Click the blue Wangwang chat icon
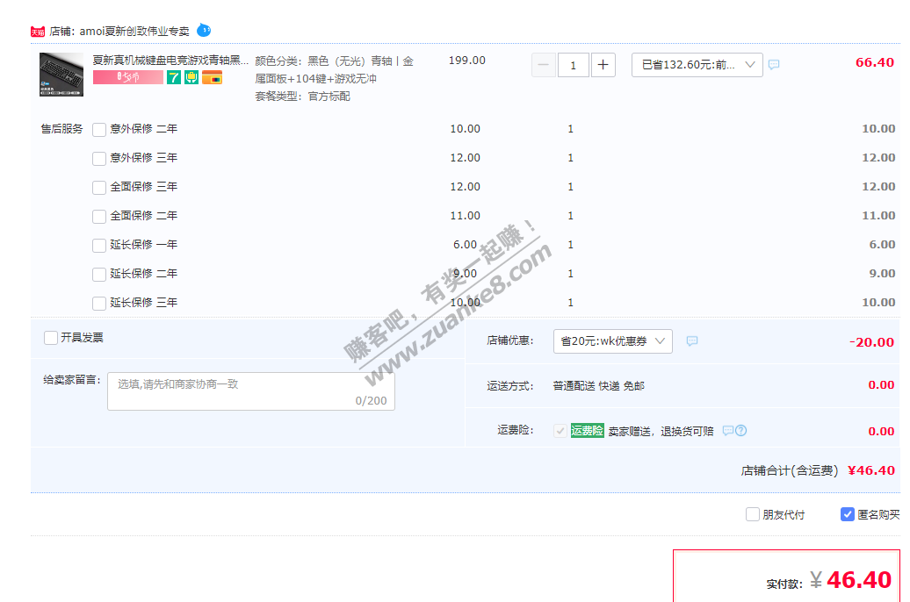The height and width of the screenshot is (602, 910). pyautogui.click(x=204, y=30)
